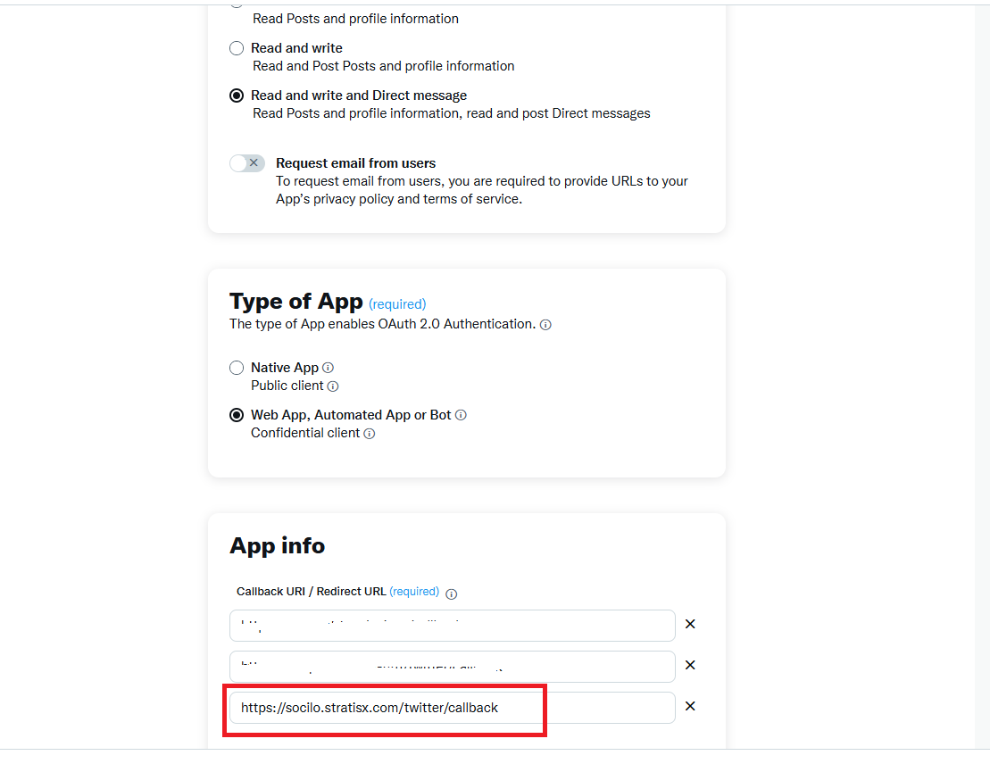Screen dimensions: 990x772
Task: Click info icon next to Native App
Action: coord(328,368)
